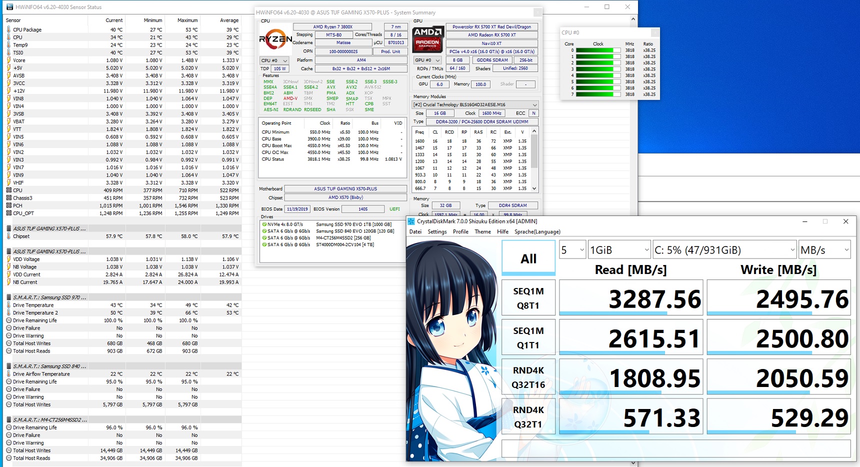This screenshot has width=860, height=467.
Task: Click the Maximum column header in Sensor Status
Action: click(x=187, y=20)
